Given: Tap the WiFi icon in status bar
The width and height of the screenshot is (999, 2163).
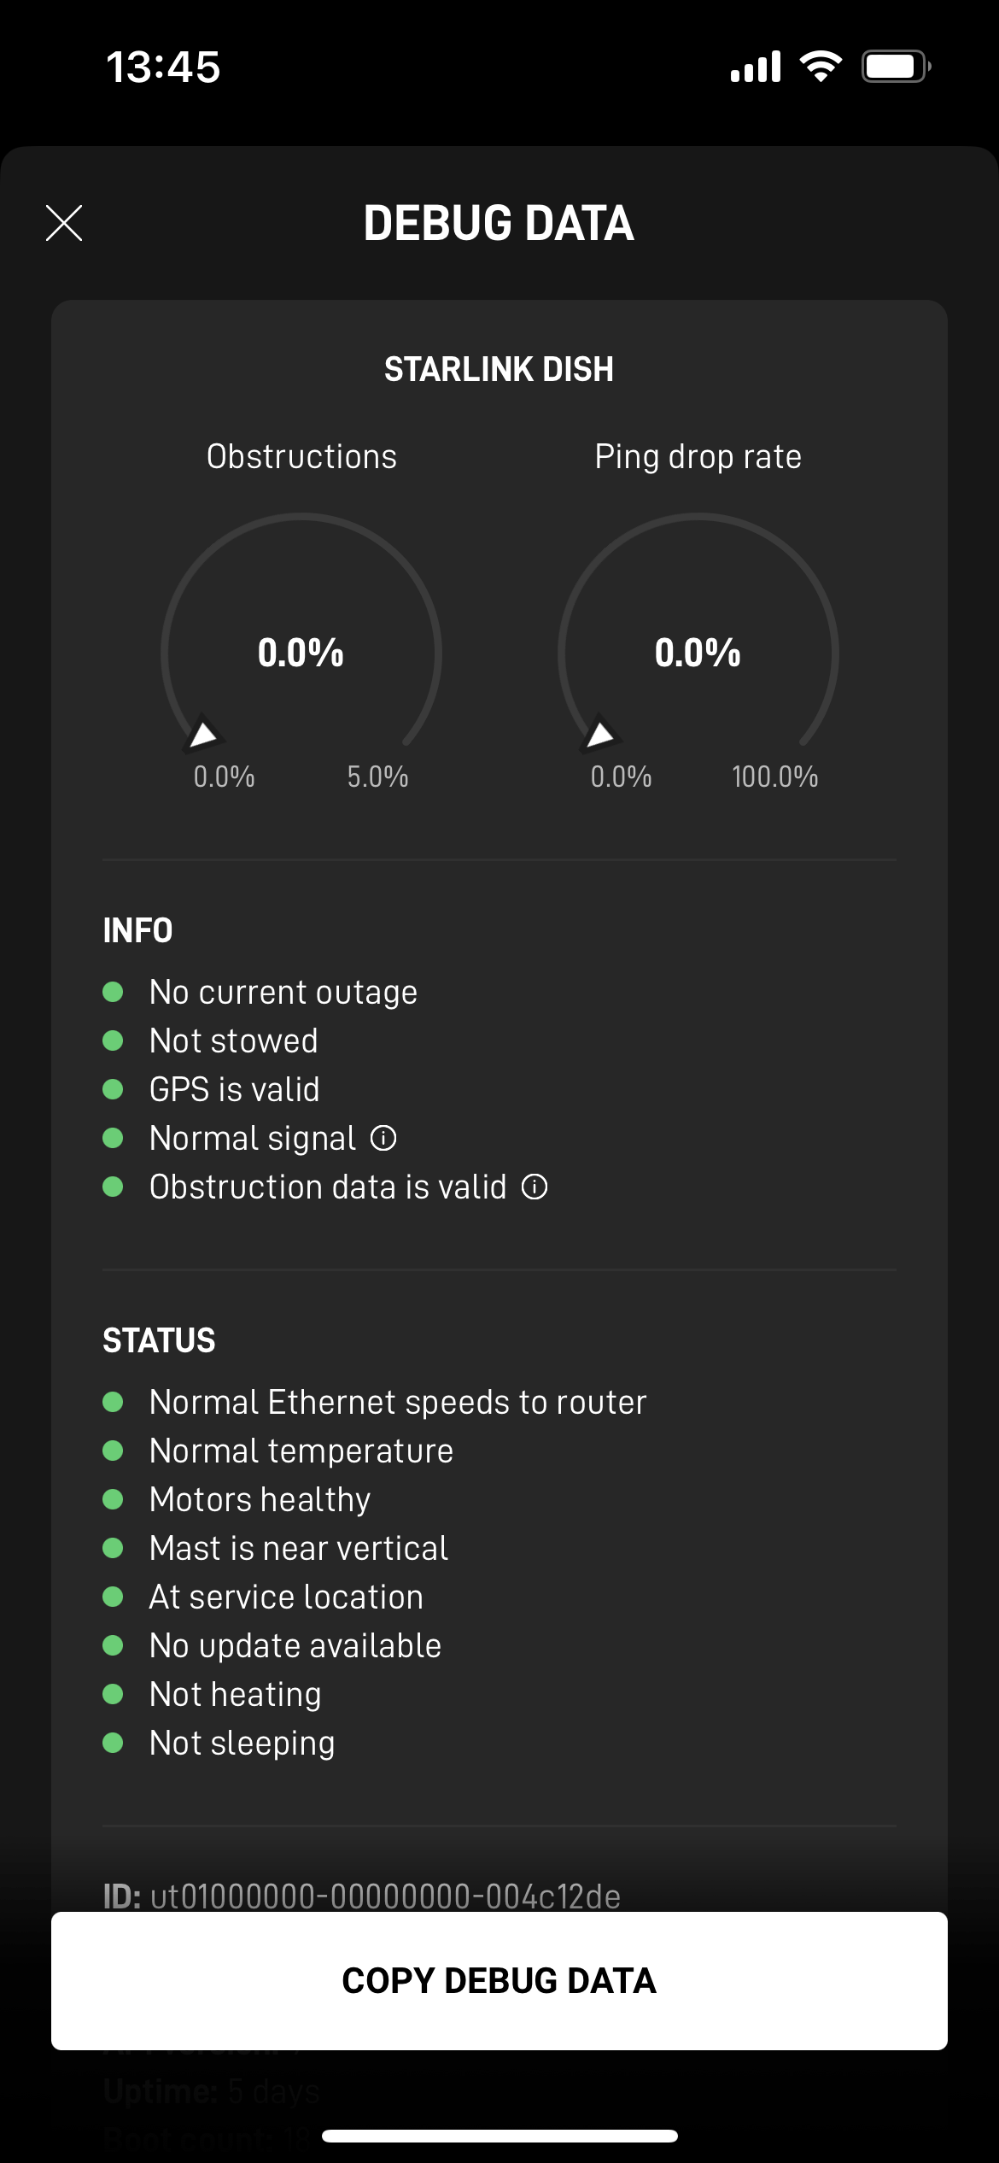Looking at the screenshot, I should pyautogui.click(x=821, y=67).
